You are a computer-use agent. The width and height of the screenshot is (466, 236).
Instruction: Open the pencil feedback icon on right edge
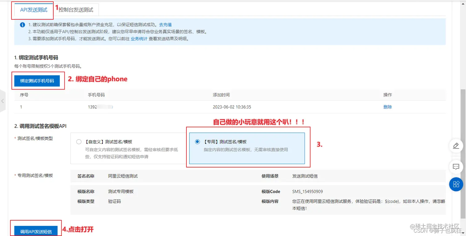(x=456, y=146)
